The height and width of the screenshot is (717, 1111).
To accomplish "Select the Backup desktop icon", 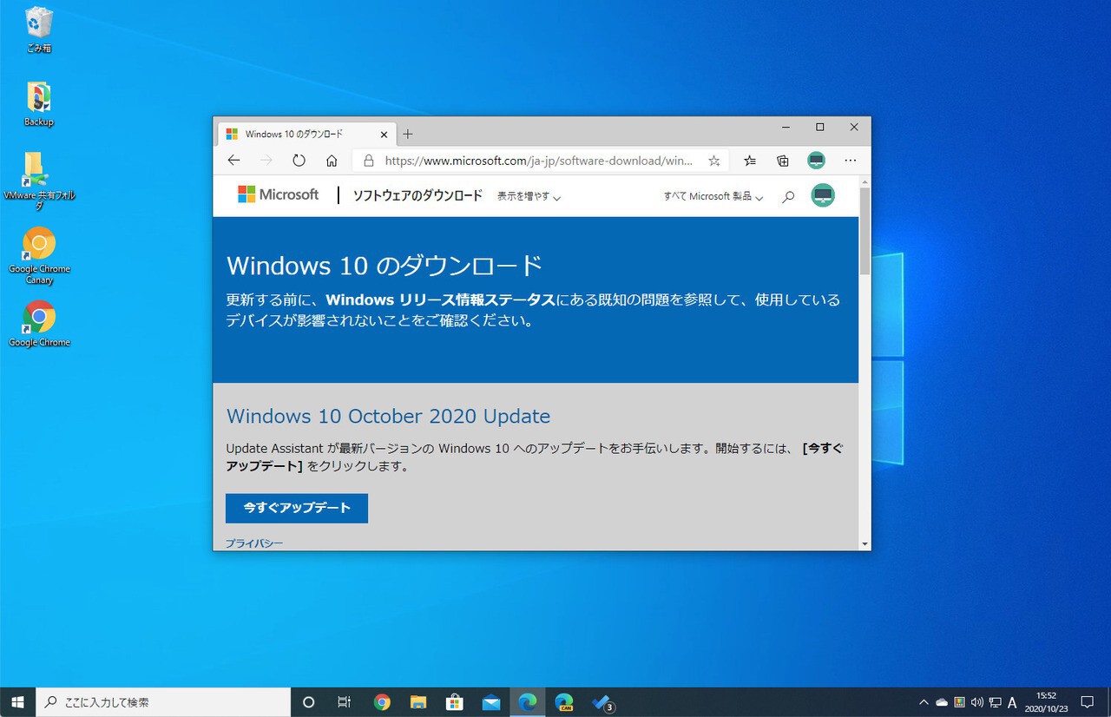I will [x=39, y=104].
